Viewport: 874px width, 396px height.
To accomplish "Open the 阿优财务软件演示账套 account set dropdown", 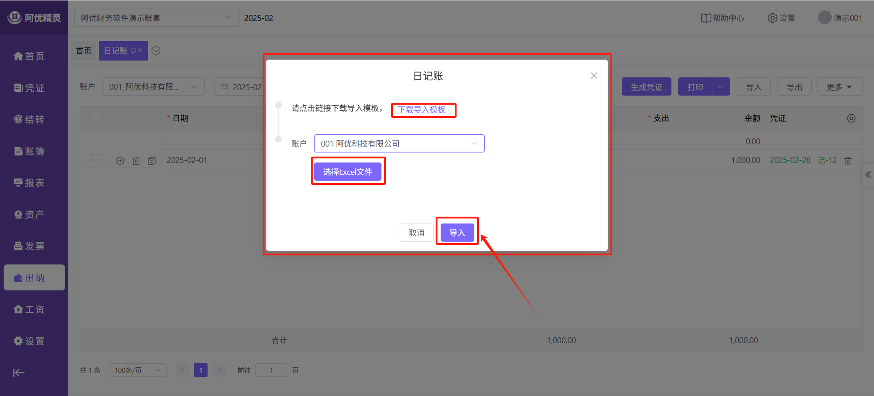I will pos(156,18).
